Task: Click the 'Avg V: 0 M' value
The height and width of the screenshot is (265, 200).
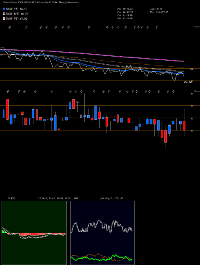Action: (156, 8)
